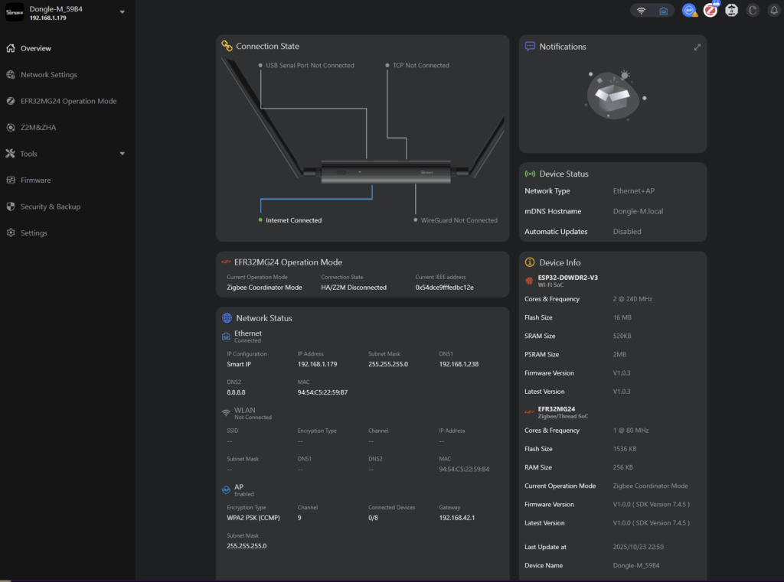Go to EFR32MG24 Operation Mode page
The image size is (784, 582).
[68, 101]
